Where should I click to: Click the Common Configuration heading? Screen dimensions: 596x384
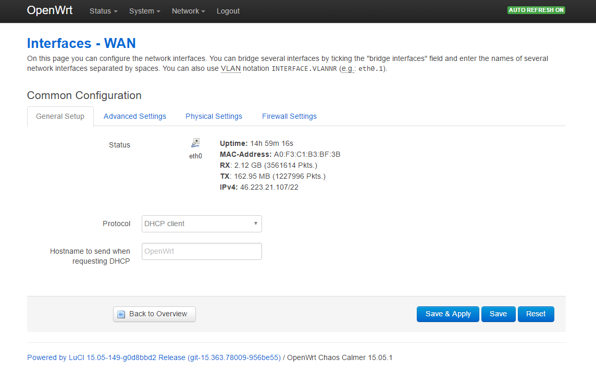84,95
